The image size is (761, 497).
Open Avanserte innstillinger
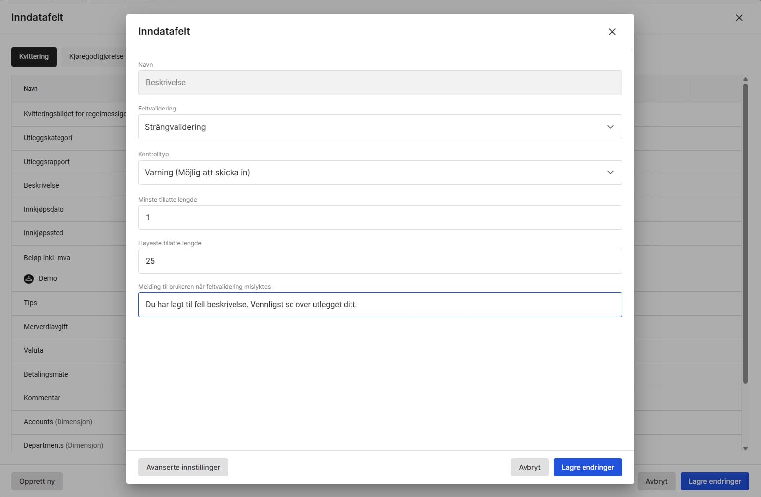tap(183, 467)
